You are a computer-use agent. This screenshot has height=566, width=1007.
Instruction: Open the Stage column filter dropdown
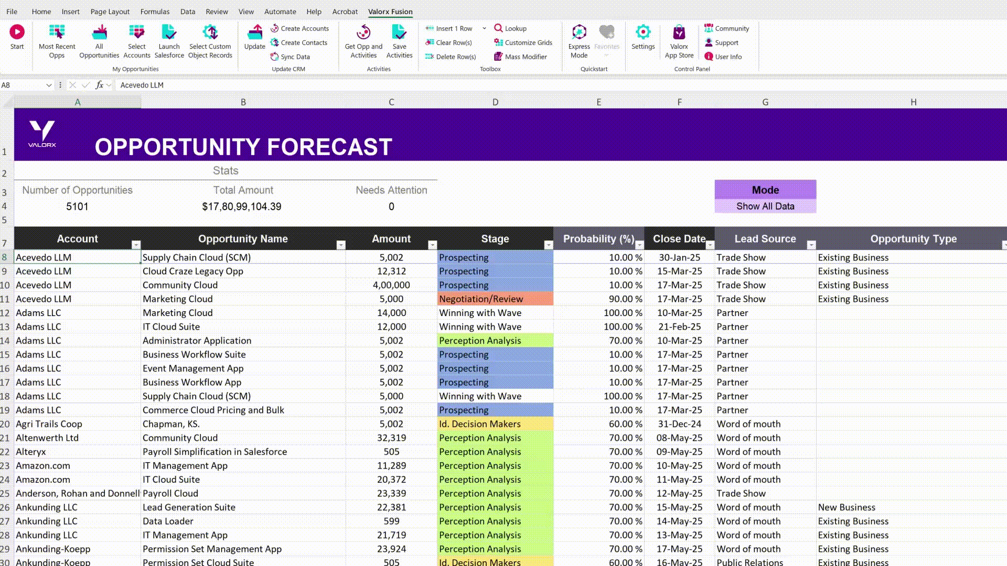(548, 245)
